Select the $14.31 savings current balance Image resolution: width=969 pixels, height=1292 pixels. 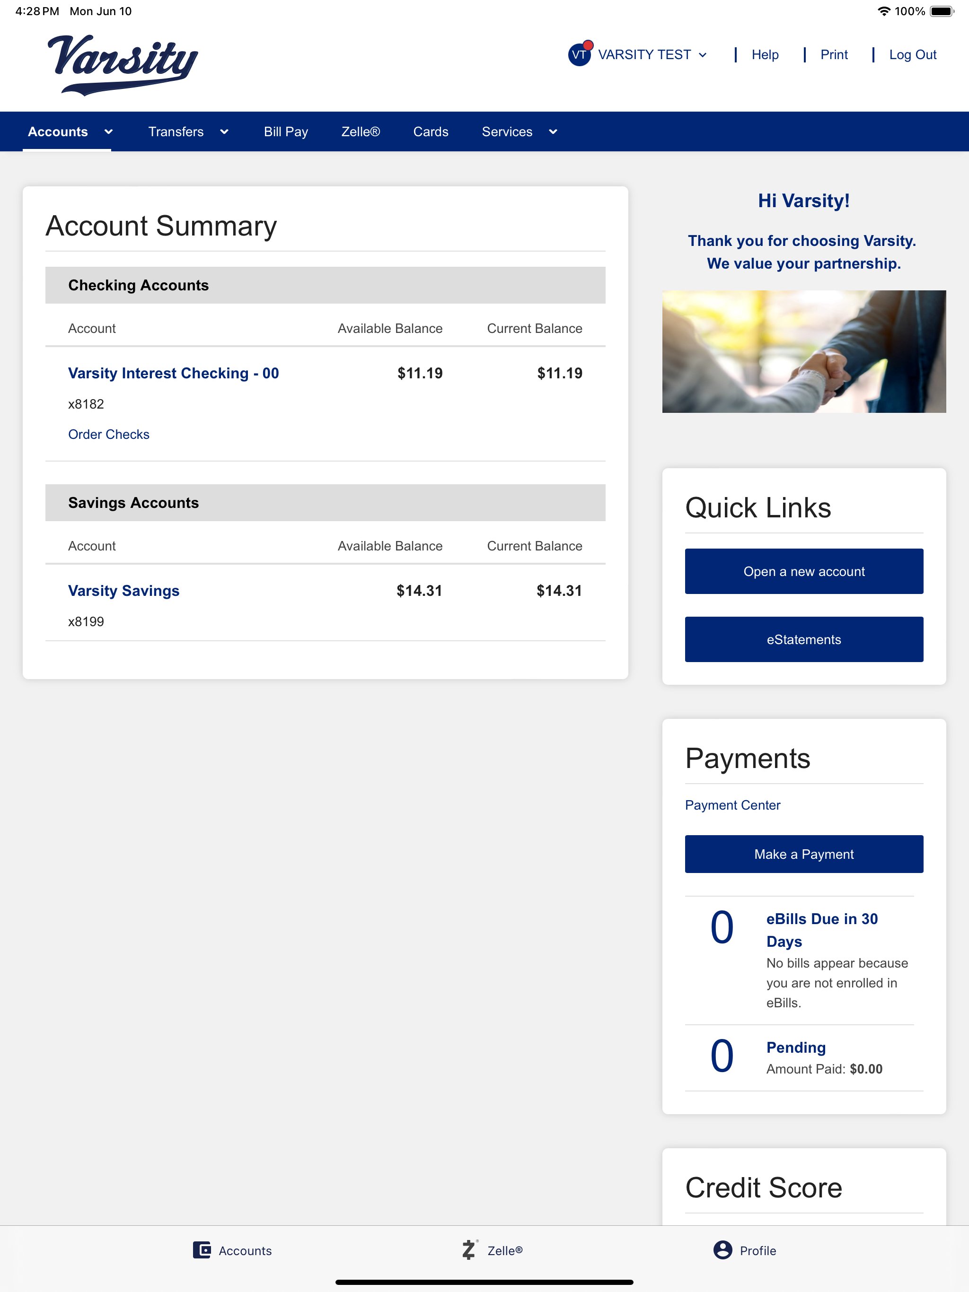(x=559, y=591)
